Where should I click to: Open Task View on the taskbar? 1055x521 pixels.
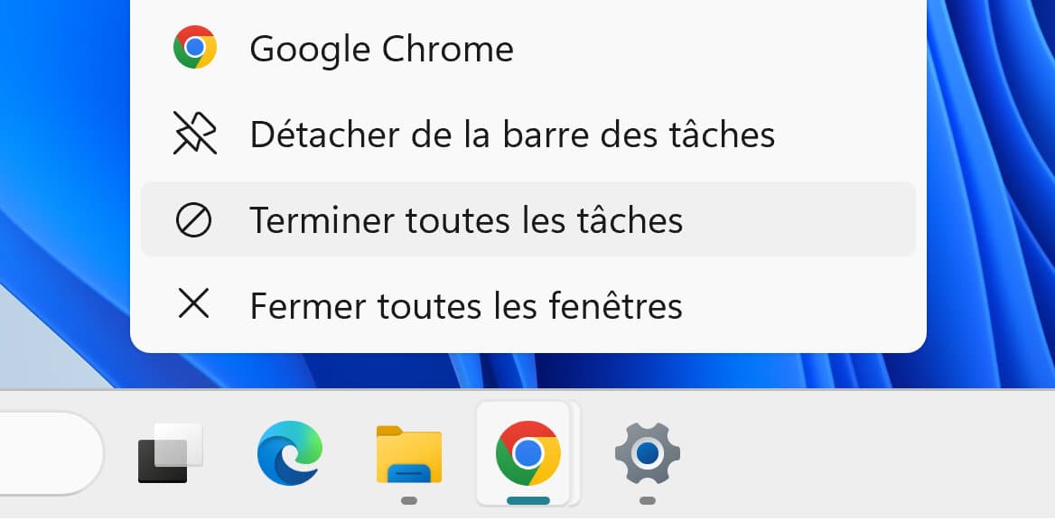[x=172, y=452]
